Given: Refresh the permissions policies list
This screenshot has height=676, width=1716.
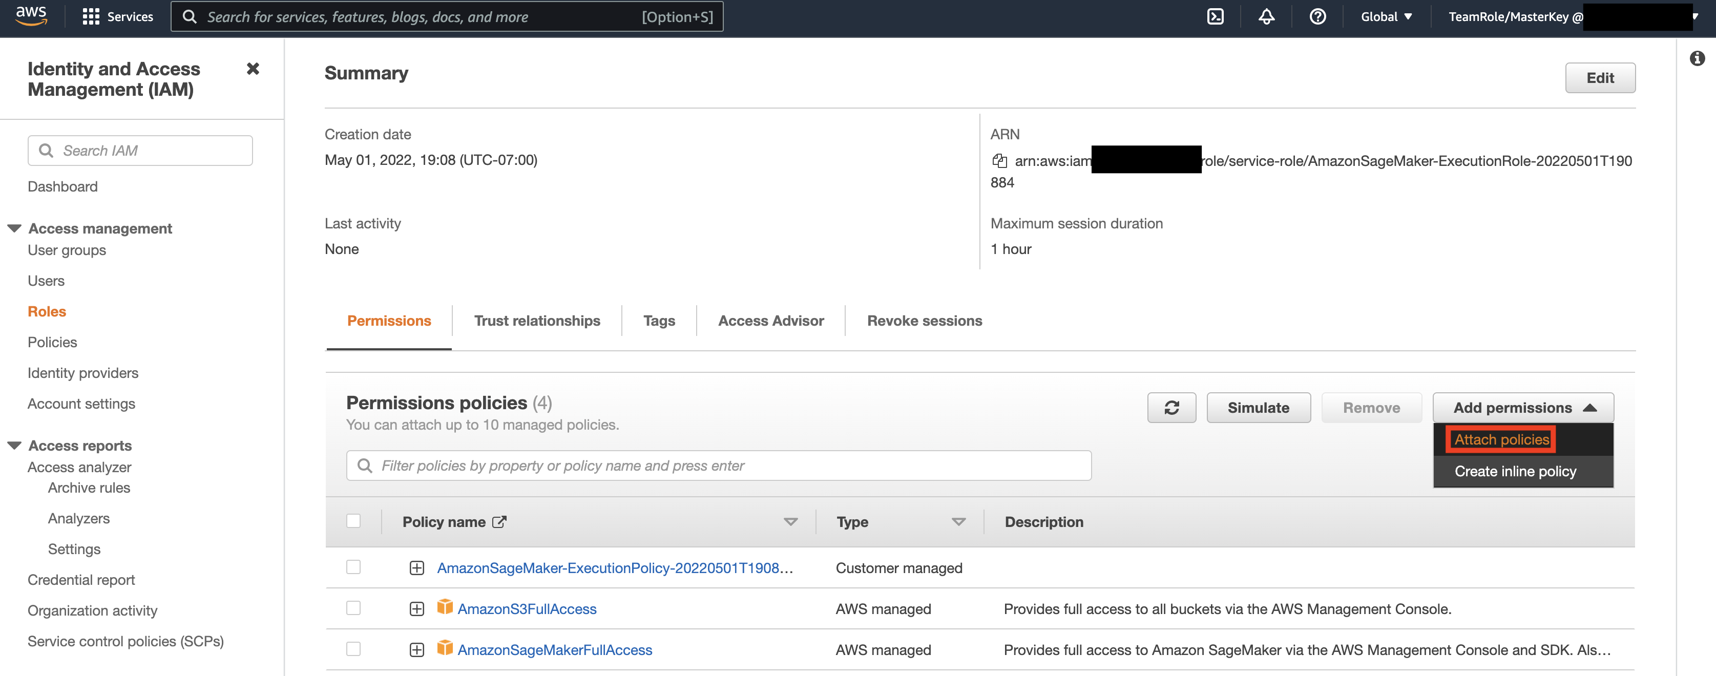Looking at the screenshot, I should [1171, 408].
